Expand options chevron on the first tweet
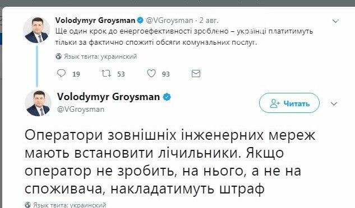This screenshot has height=208, width=355. [335, 21]
